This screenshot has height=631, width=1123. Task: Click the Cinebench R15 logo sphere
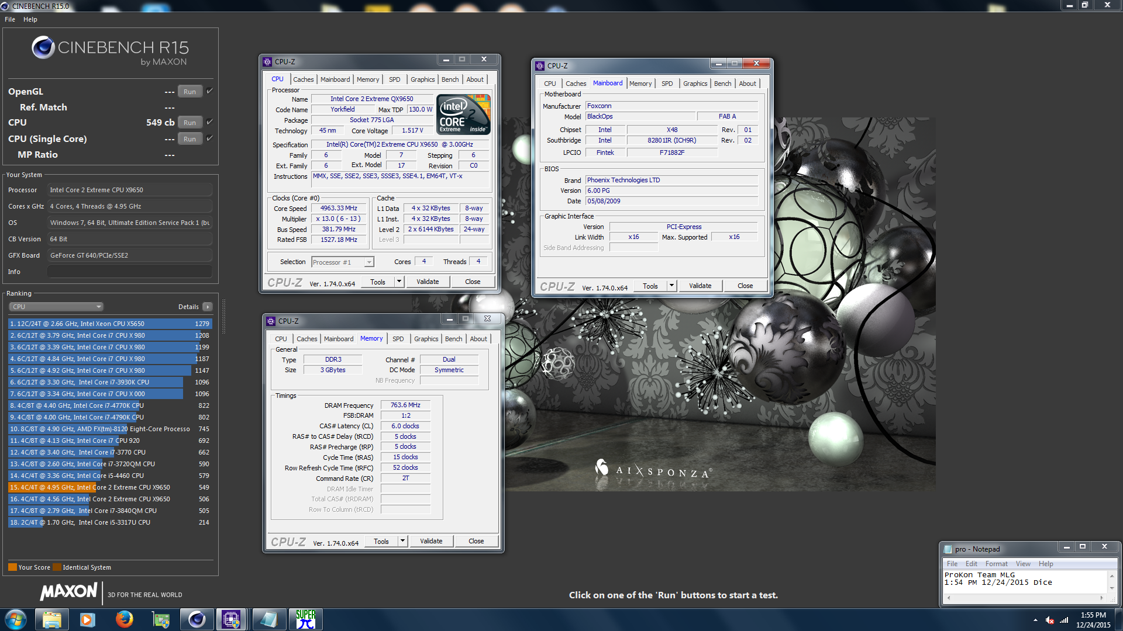(x=43, y=47)
